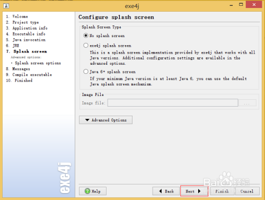Minimize the exe4j window
The width and height of the screenshot is (265, 200).
pos(231,5)
